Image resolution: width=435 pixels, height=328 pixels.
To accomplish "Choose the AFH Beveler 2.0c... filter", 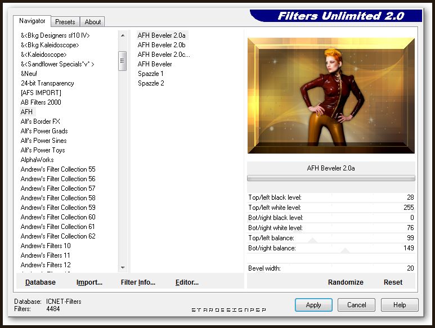I will pyautogui.click(x=164, y=55).
